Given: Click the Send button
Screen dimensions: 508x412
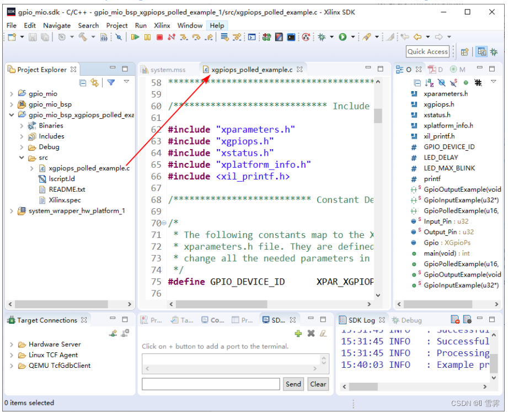Looking at the screenshot, I should pyautogui.click(x=293, y=384).
